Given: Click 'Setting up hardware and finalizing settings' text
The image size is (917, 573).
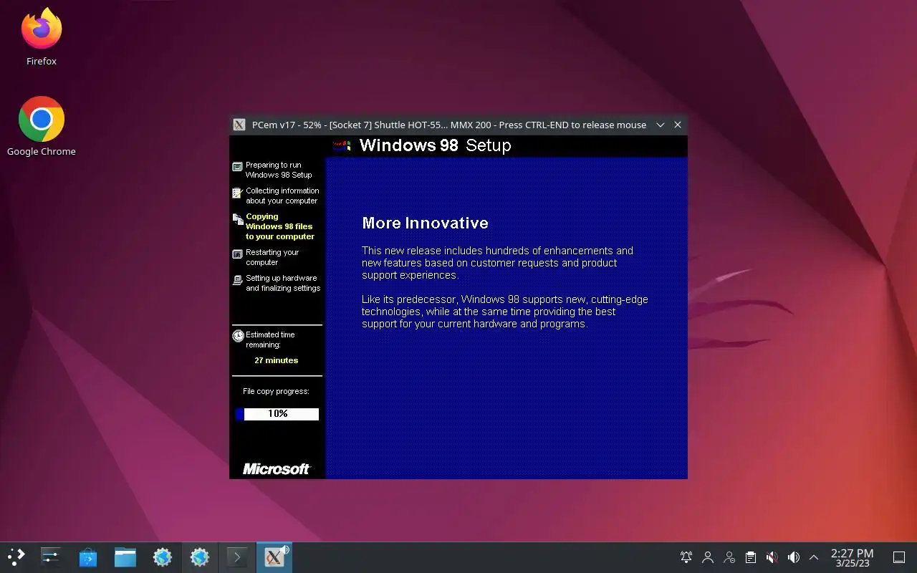Looking at the screenshot, I should (283, 283).
